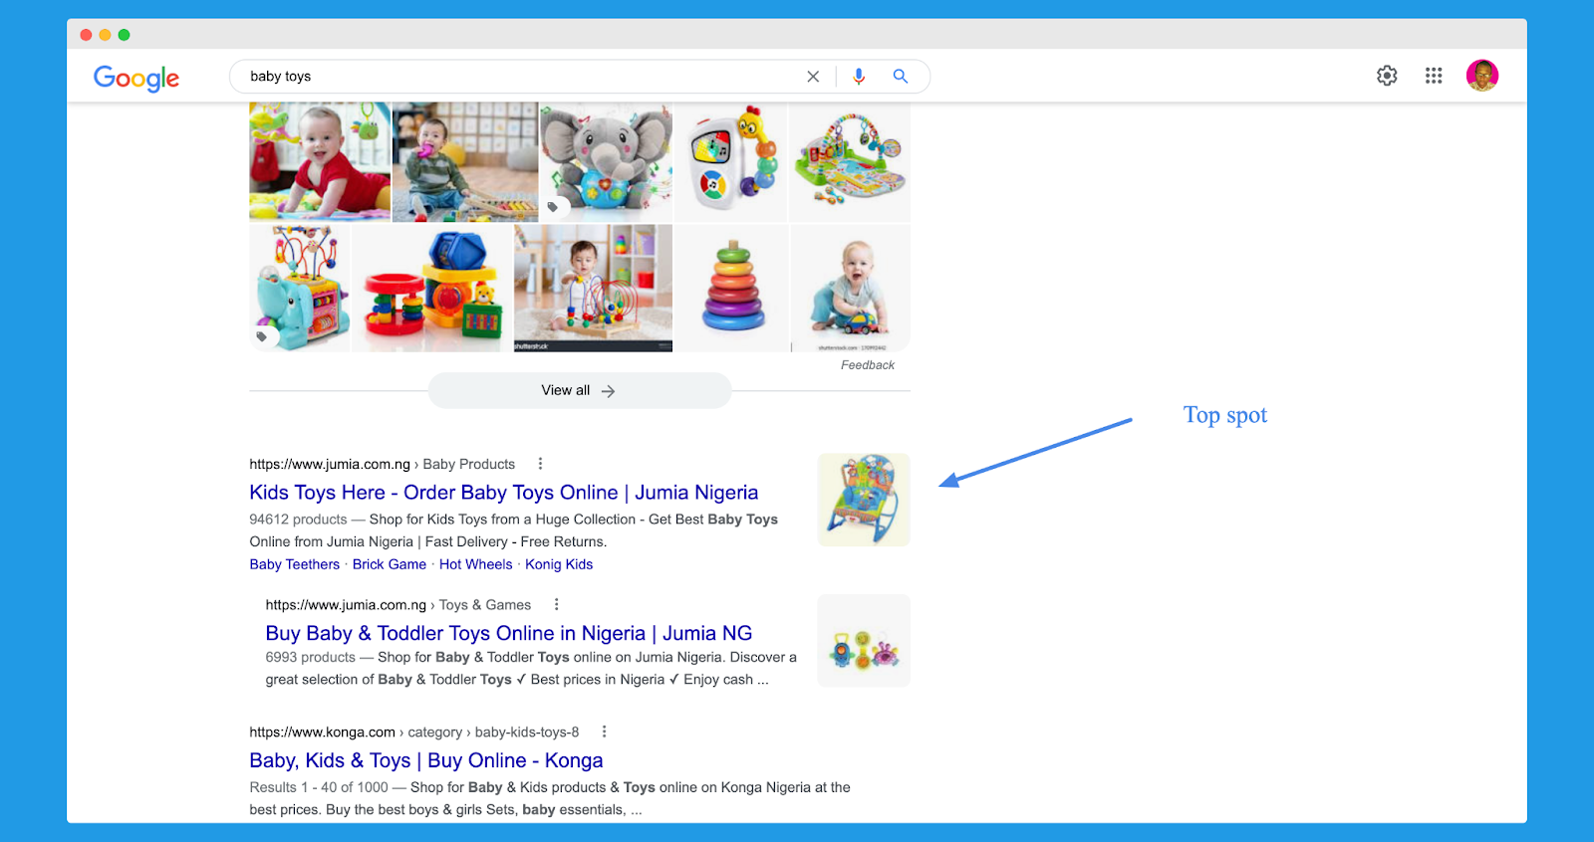Viewport: 1594px width, 842px height.
Task: Open the account profile avatar
Action: [x=1482, y=76]
